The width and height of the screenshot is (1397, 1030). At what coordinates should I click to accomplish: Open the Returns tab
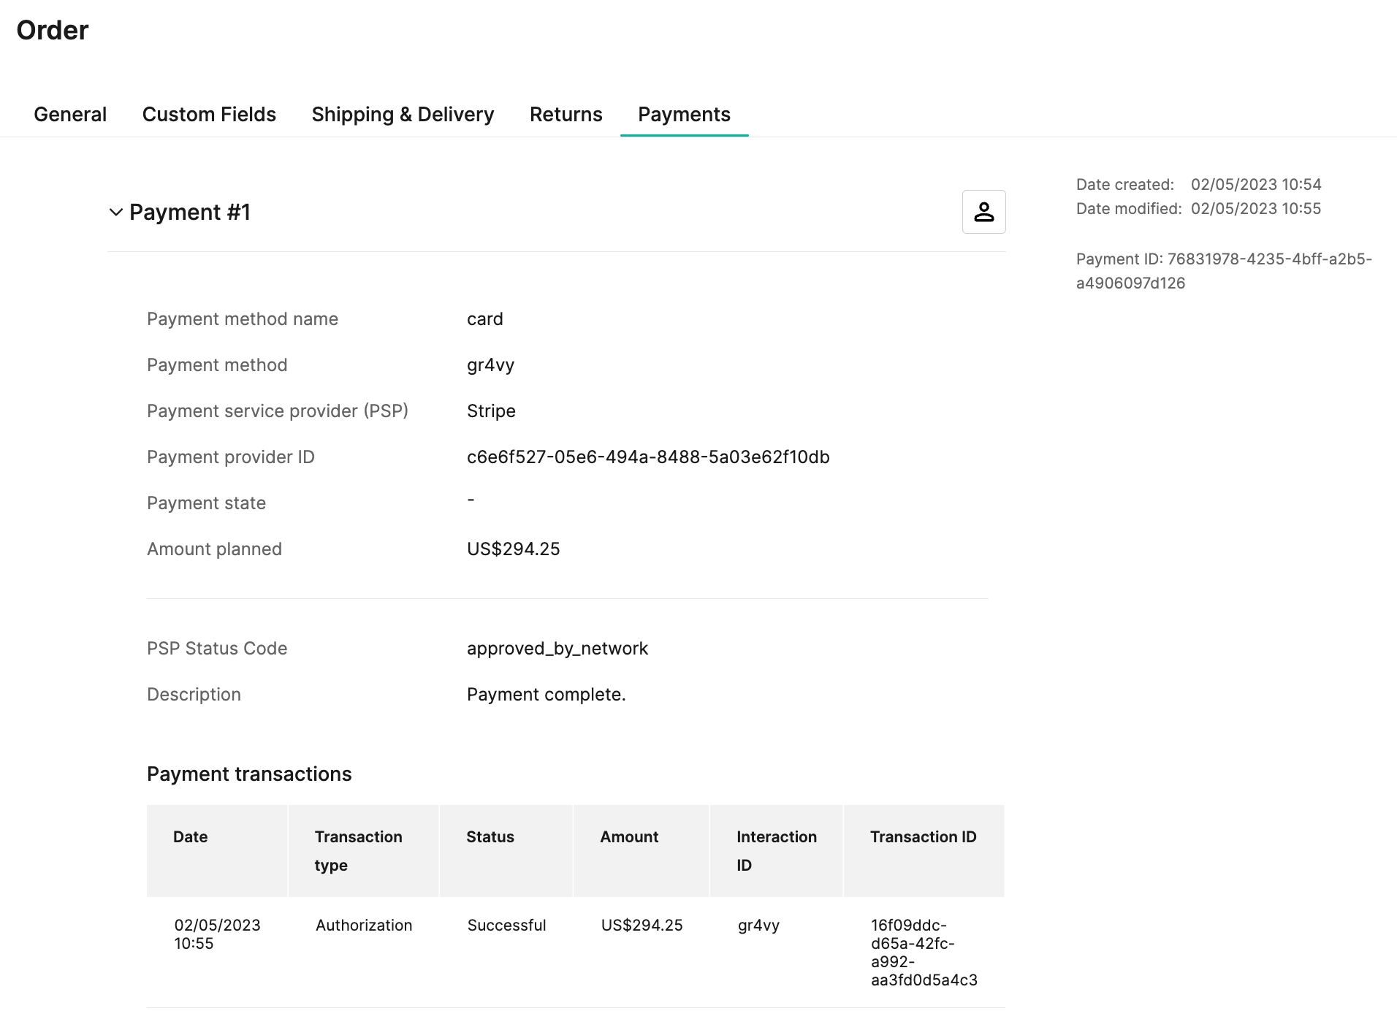click(566, 115)
